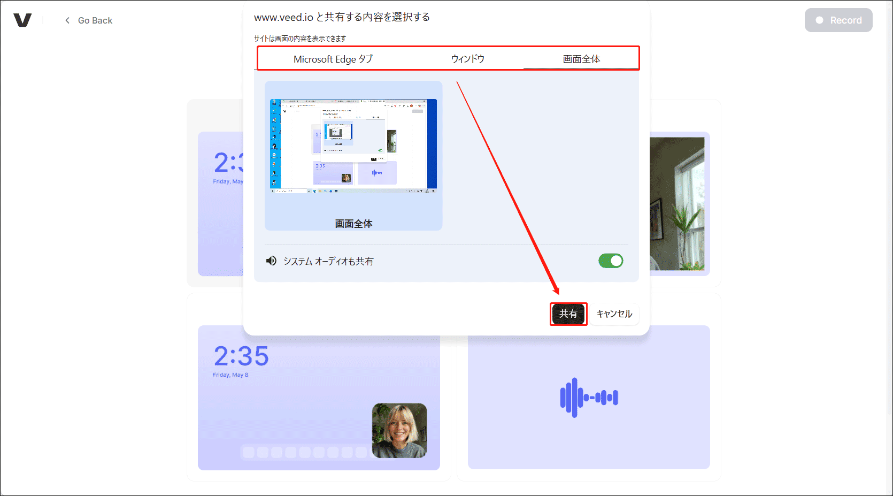The height and width of the screenshot is (496, 893).
Task: Click the Go Back link
Action: pos(95,20)
